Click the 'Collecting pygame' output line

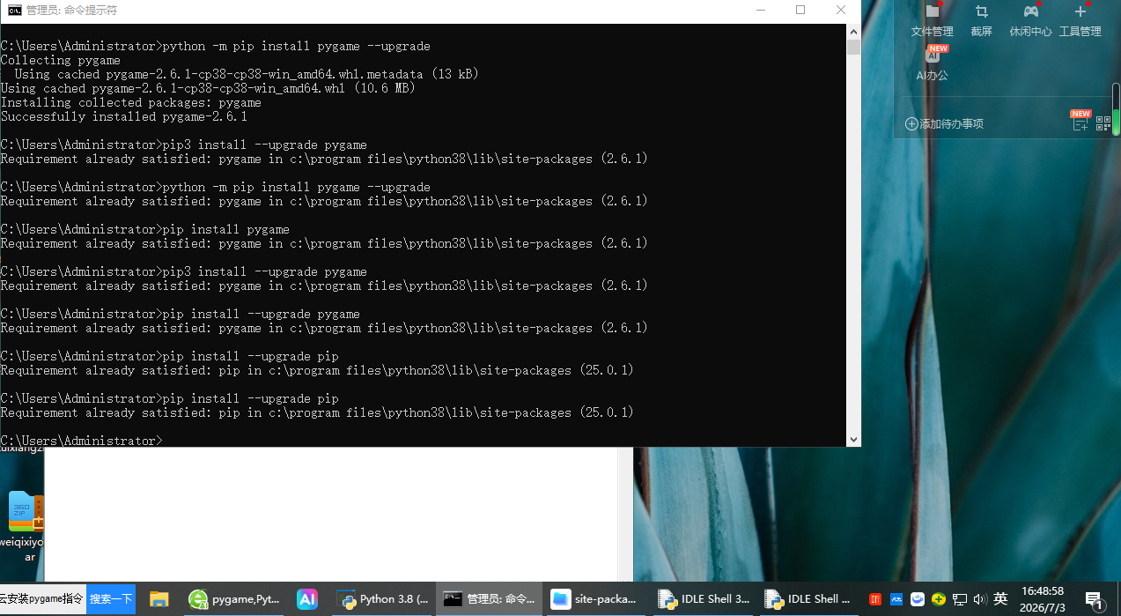click(x=61, y=60)
